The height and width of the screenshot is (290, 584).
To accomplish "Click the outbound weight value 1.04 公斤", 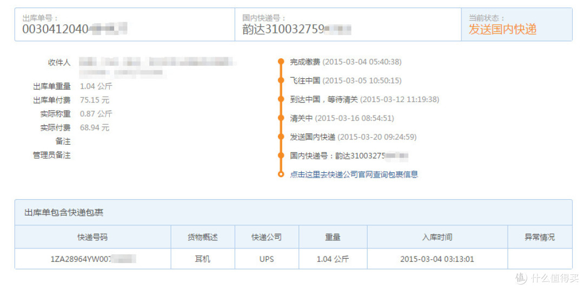I will 96,86.
